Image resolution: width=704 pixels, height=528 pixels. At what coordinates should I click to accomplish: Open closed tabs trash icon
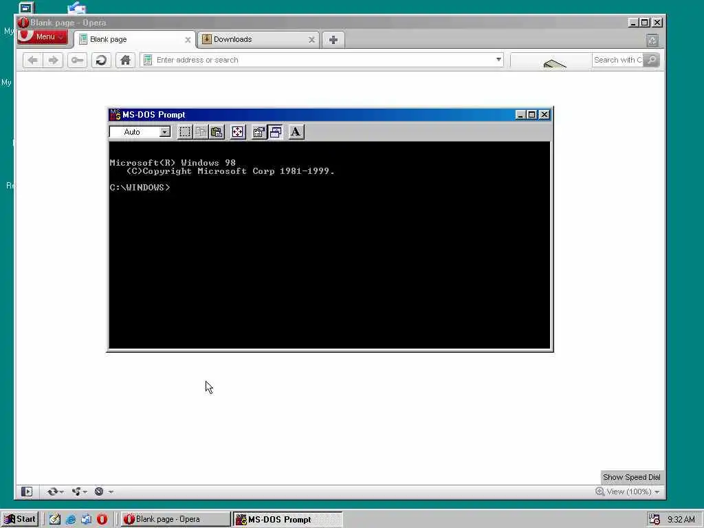pos(652,41)
